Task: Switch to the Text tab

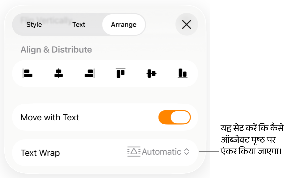Action: pyautogui.click(x=79, y=24)
